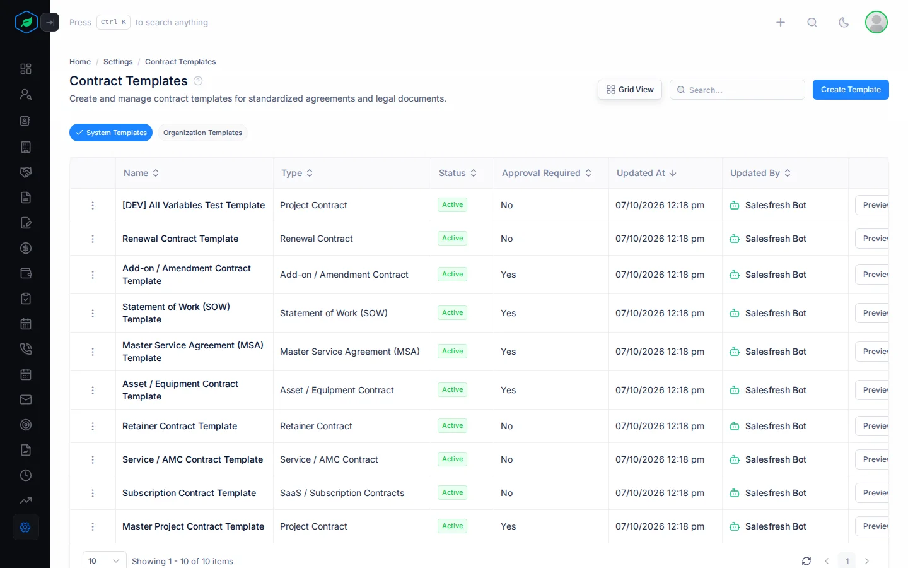Click the phone call sidebar icon

[26, 349]
